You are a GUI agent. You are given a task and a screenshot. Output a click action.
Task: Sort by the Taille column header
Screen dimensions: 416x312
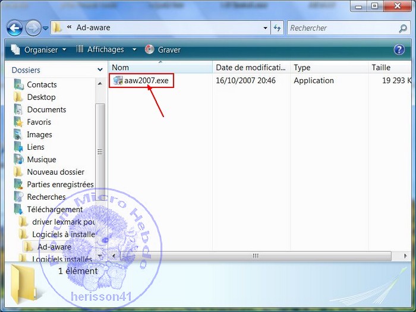pos(390,67)
